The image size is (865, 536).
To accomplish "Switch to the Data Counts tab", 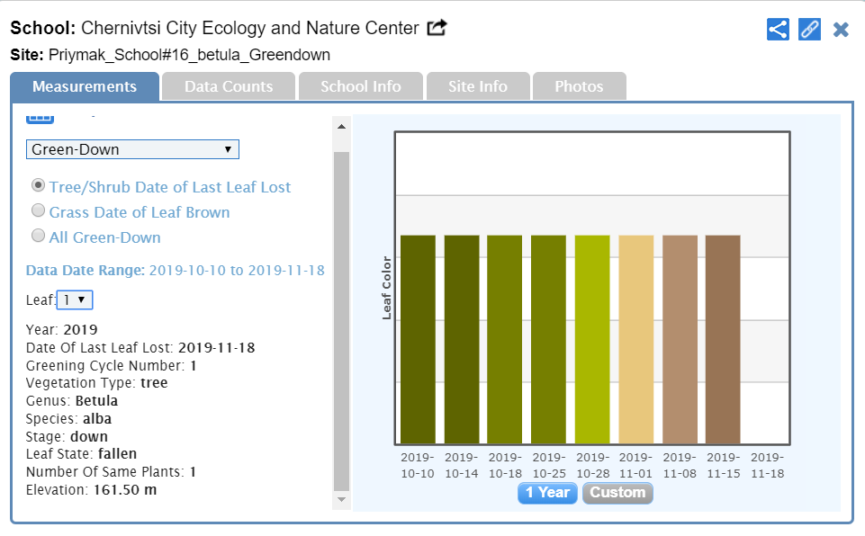I will [229, 86].
